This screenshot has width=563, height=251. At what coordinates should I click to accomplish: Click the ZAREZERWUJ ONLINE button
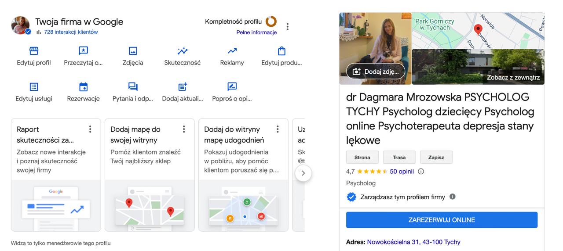click(x=442, y=220)
